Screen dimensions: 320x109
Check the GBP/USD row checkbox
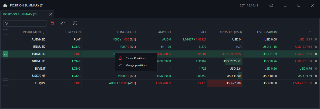click(x=6, y=61)
